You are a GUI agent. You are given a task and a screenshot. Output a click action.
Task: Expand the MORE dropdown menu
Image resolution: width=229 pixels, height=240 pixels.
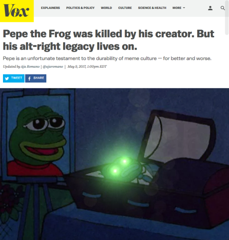[x=179, y=8]
